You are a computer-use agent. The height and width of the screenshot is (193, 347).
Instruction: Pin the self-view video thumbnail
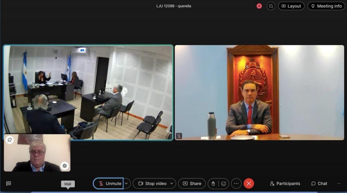tap(9, 140)
